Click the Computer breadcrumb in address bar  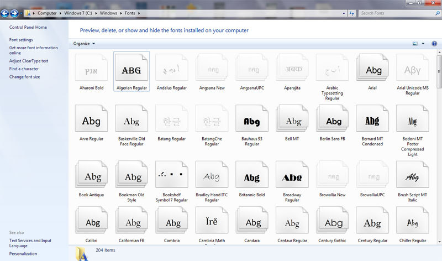pos(48,13)
